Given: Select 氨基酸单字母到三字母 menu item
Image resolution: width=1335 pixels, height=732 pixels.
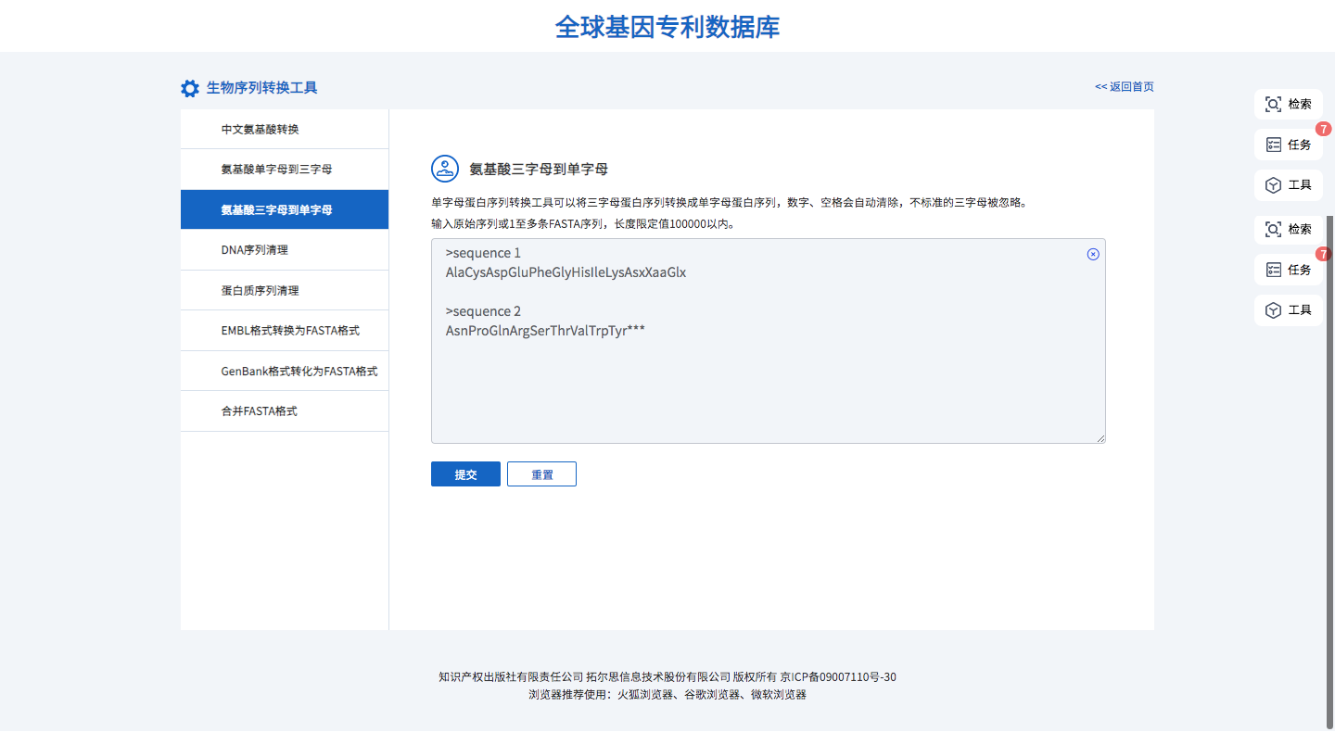Looking at the screenshot, I should tap(285, 170).
